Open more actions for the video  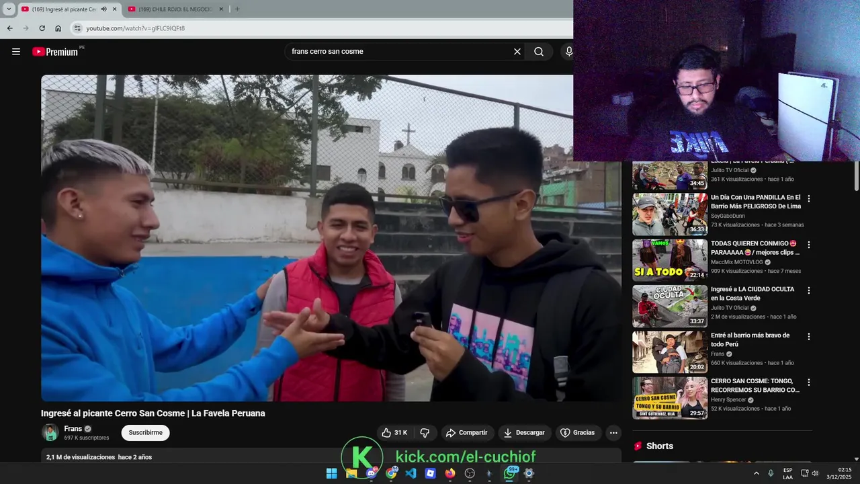click(x=613, y=433)
